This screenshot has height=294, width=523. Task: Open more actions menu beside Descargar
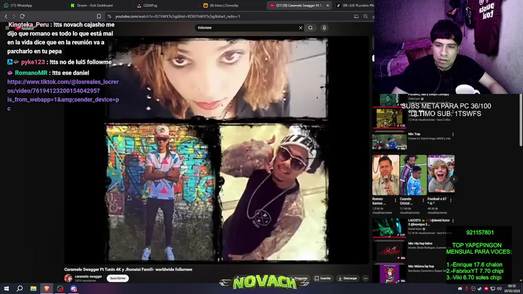(365, 278)
